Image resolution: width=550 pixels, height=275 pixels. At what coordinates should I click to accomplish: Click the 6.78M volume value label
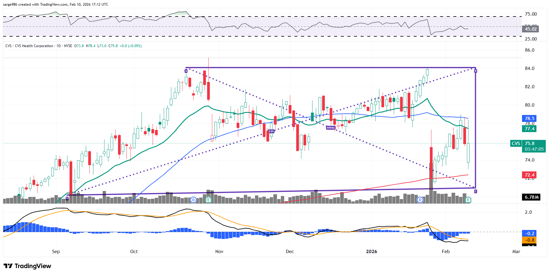(531, 197)
